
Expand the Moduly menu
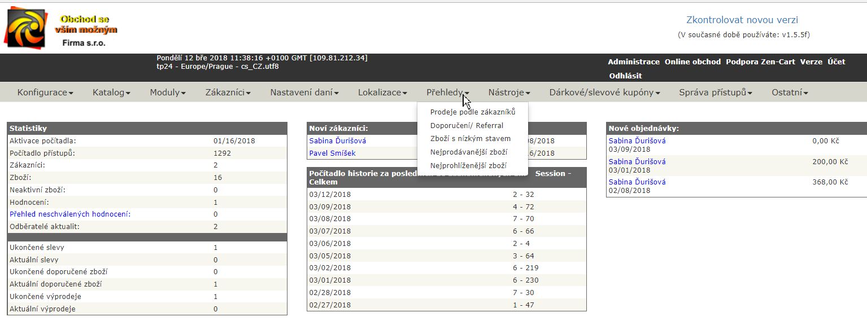coord(168,93)
